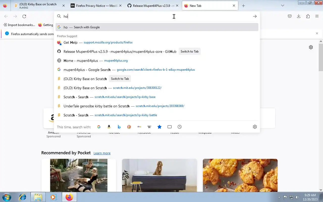
Task: Click the vertical page scrollbar thumb
Action: [x=321, y=57]
